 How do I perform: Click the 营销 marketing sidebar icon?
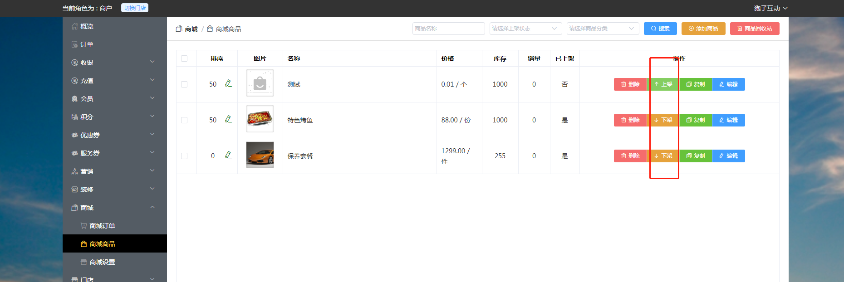(x=74, y=171)
